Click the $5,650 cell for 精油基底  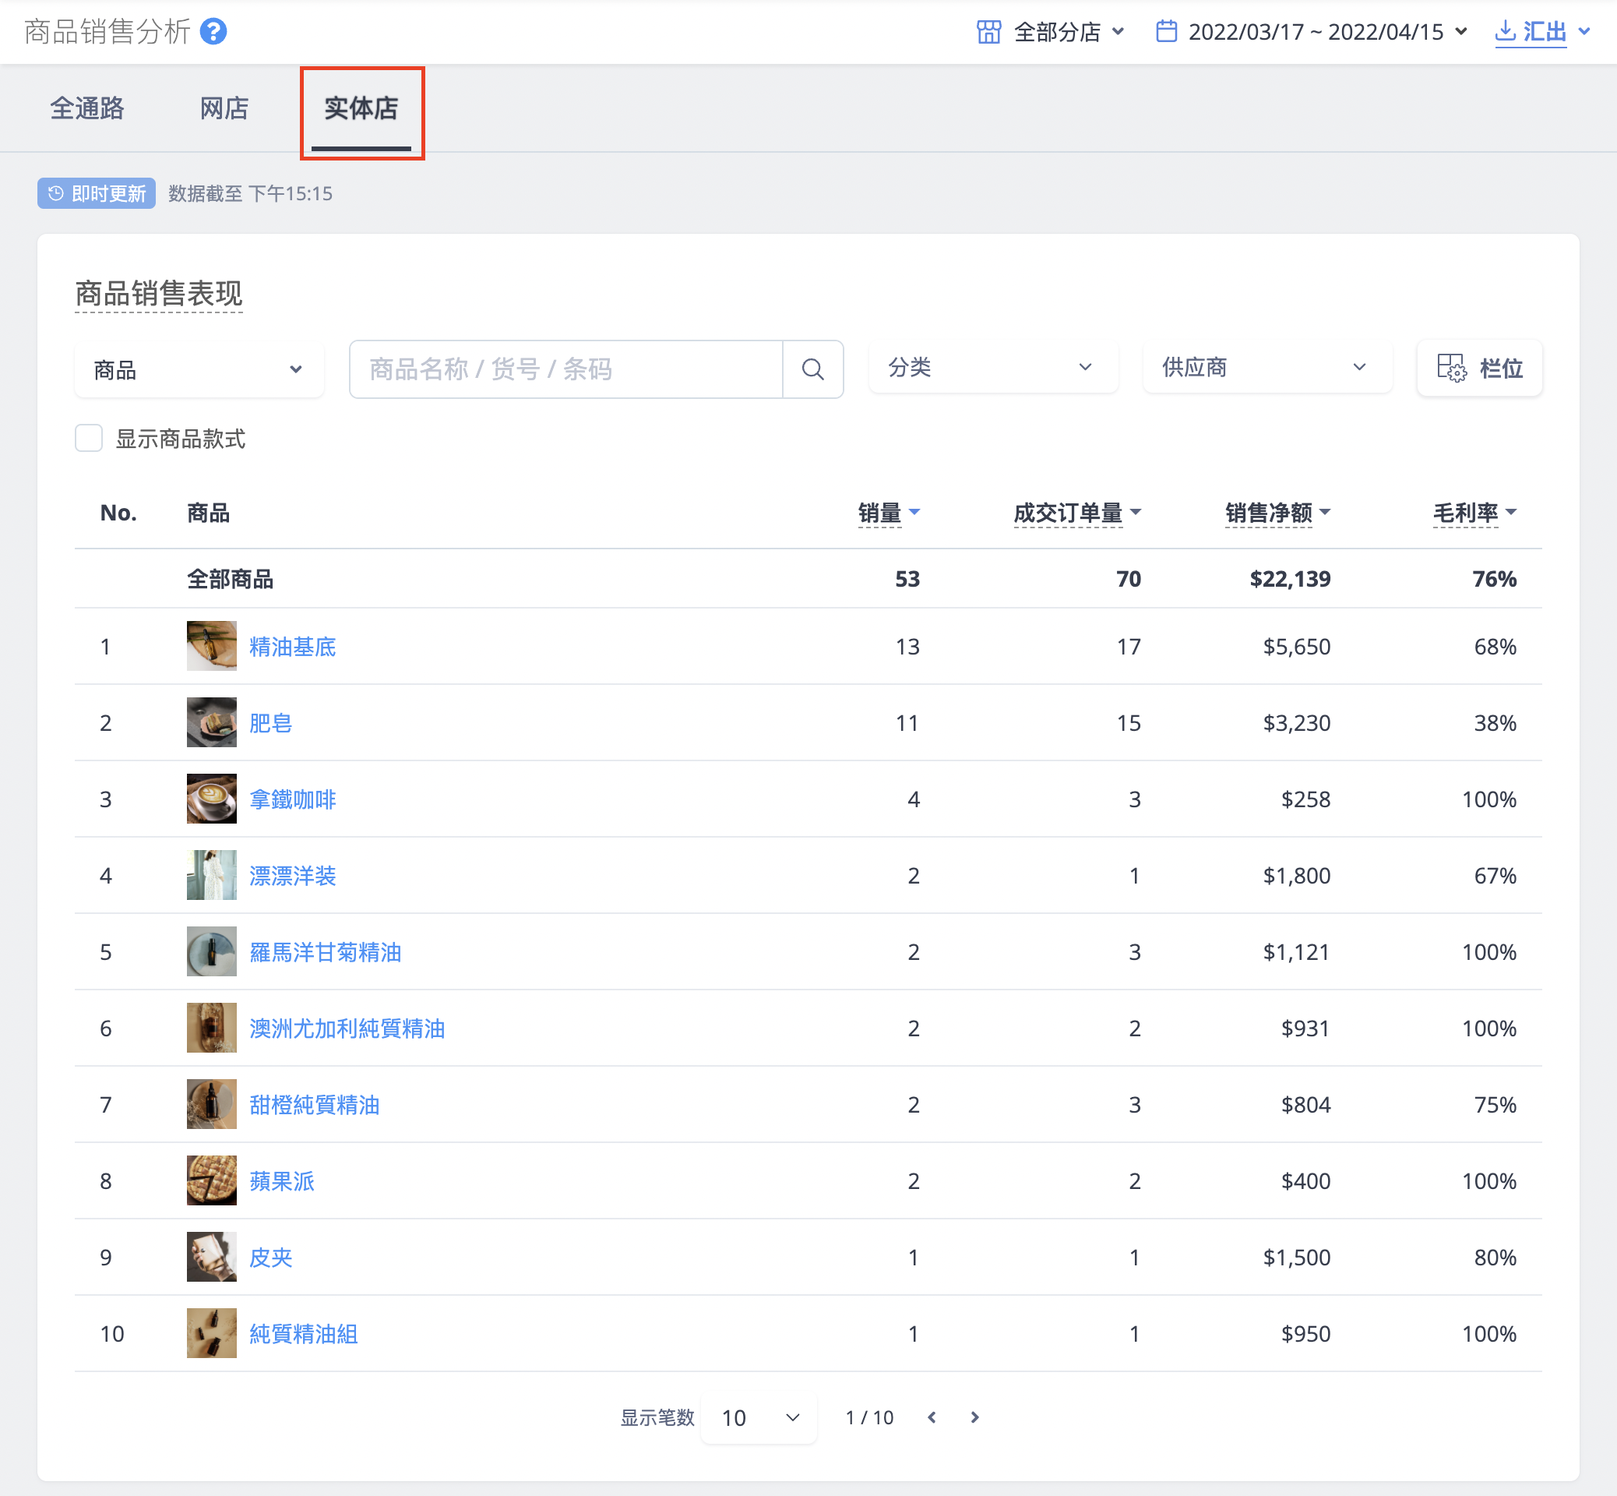(x=1297, y=646)
